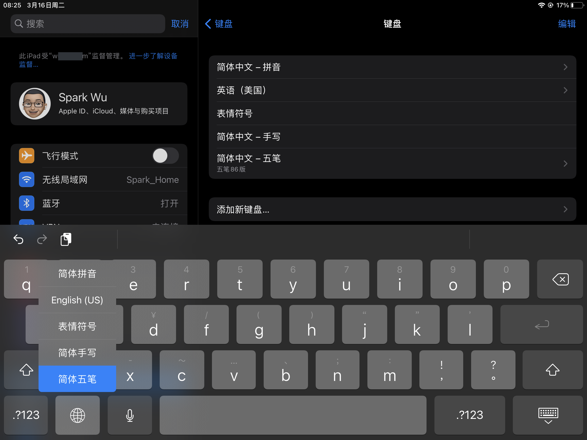The width and height of the screenshot is (587, 440).
Task: Tap the Bluetooth icon in settings list
Action: coord(27,203)
